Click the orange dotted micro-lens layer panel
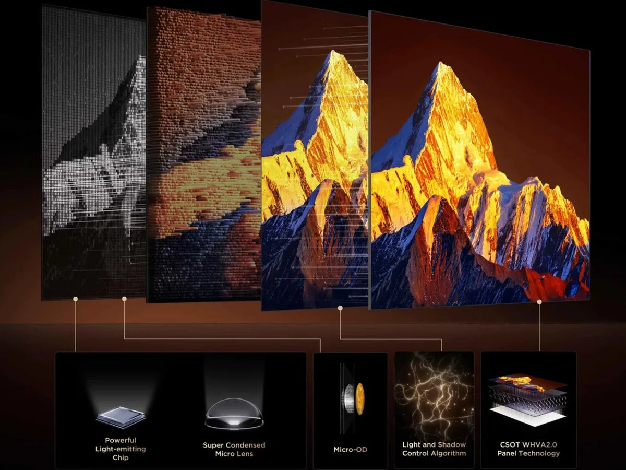 (204, 155)
